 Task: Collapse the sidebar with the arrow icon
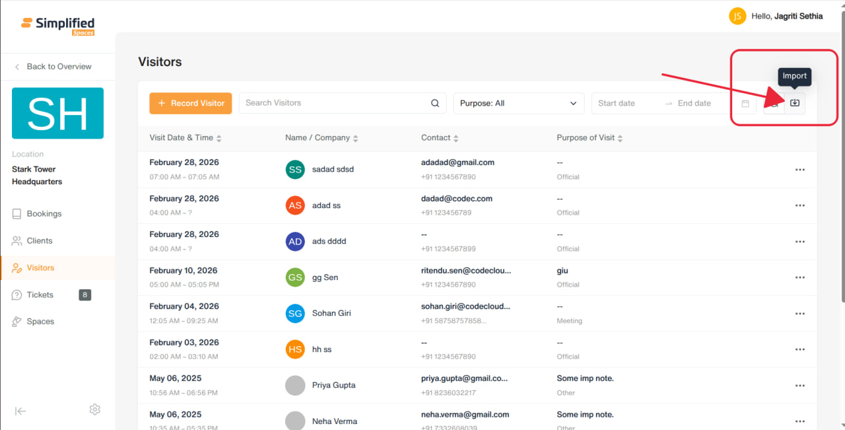(20, 411)
